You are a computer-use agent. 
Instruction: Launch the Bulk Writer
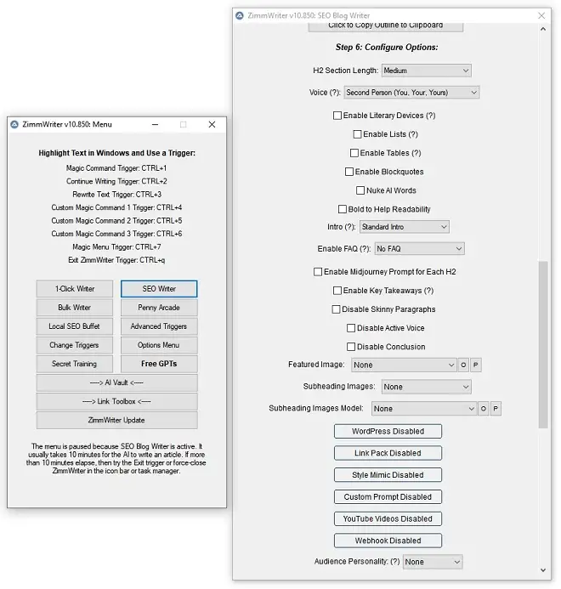(75, 308)
